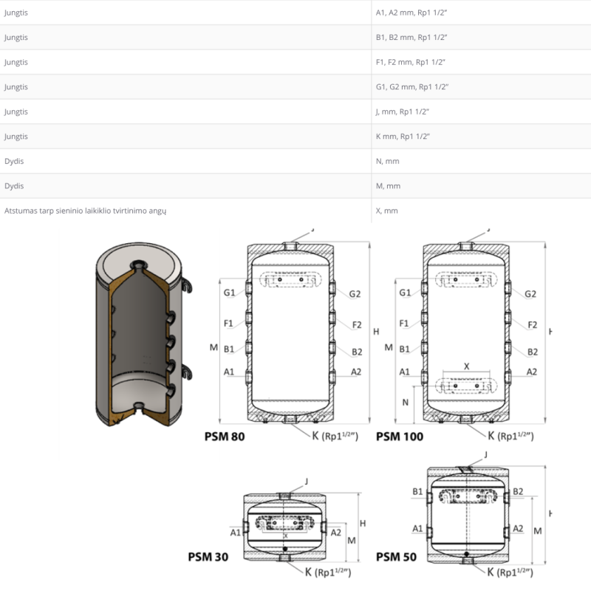This screenshot has width=591, height=591.
Task: Click the F2 label in PSM 100 drawing
Action: [x=533, y=325]
